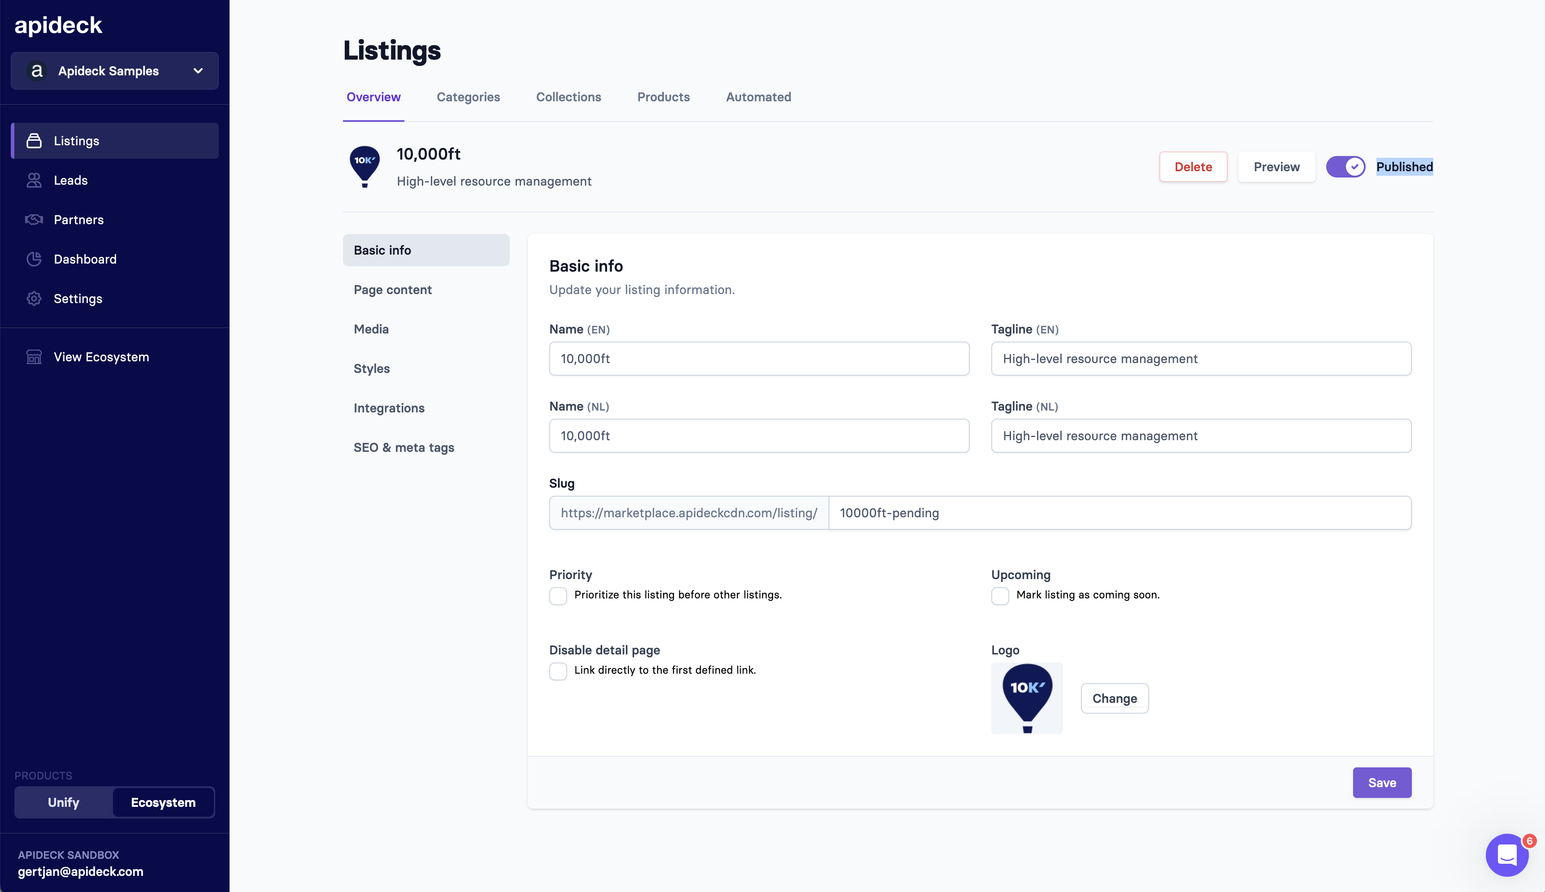This screenshot has width=1545, height=892.
Task: Click the Listings sidebar item
Action: coord(115,141)
